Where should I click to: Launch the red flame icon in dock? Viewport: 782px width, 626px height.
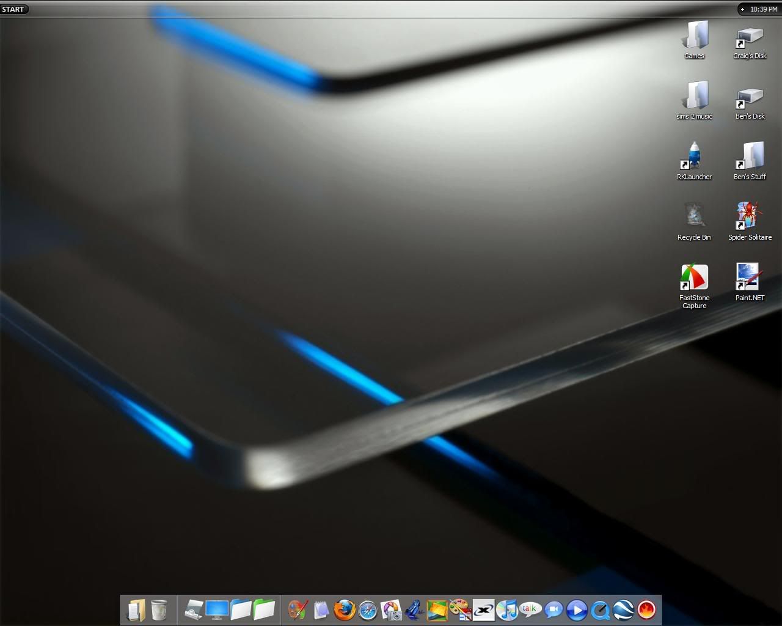click(x=646, y=609)
